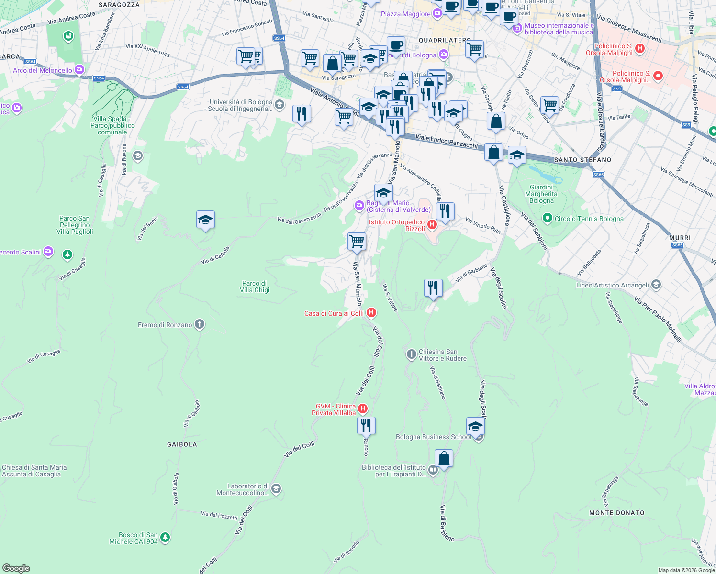Click the SS65 route shield badge
Viewport: 716px width, 574px height.
click(598, 174)
